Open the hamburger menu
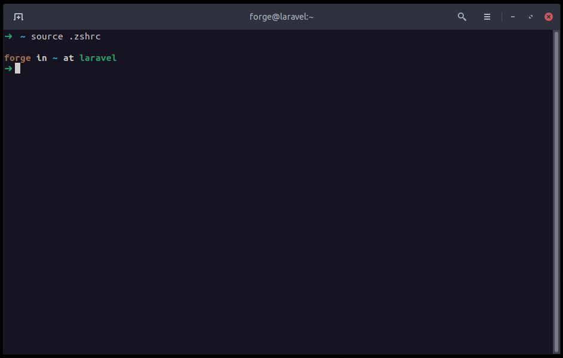Image resolution: width=563 pixels, height=358 pixels. pos(487,17)
